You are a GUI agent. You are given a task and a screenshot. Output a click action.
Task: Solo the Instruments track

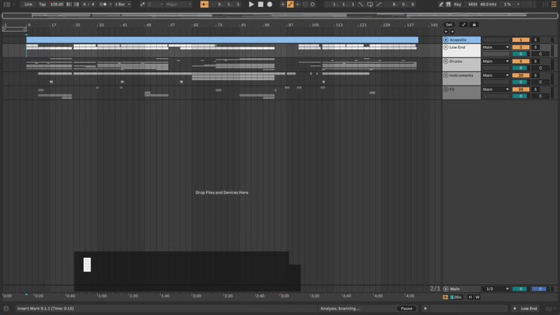535,75
